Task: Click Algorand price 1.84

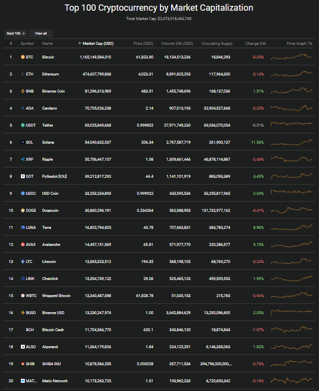Action: point(149,347)
